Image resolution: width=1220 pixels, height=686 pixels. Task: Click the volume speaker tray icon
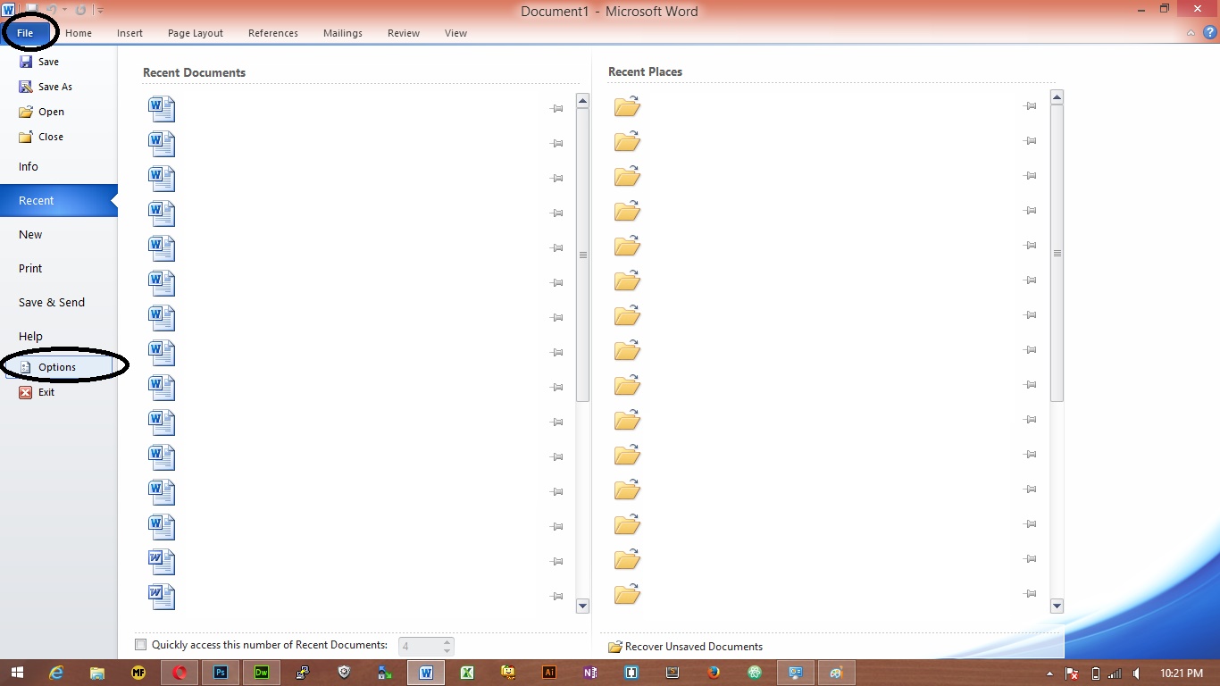(1137, 673)
